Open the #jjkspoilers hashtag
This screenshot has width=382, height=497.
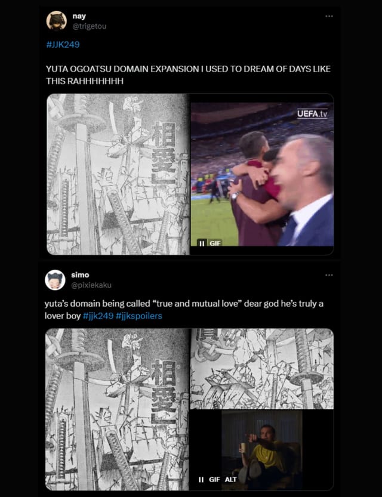(x=139, y=316)
